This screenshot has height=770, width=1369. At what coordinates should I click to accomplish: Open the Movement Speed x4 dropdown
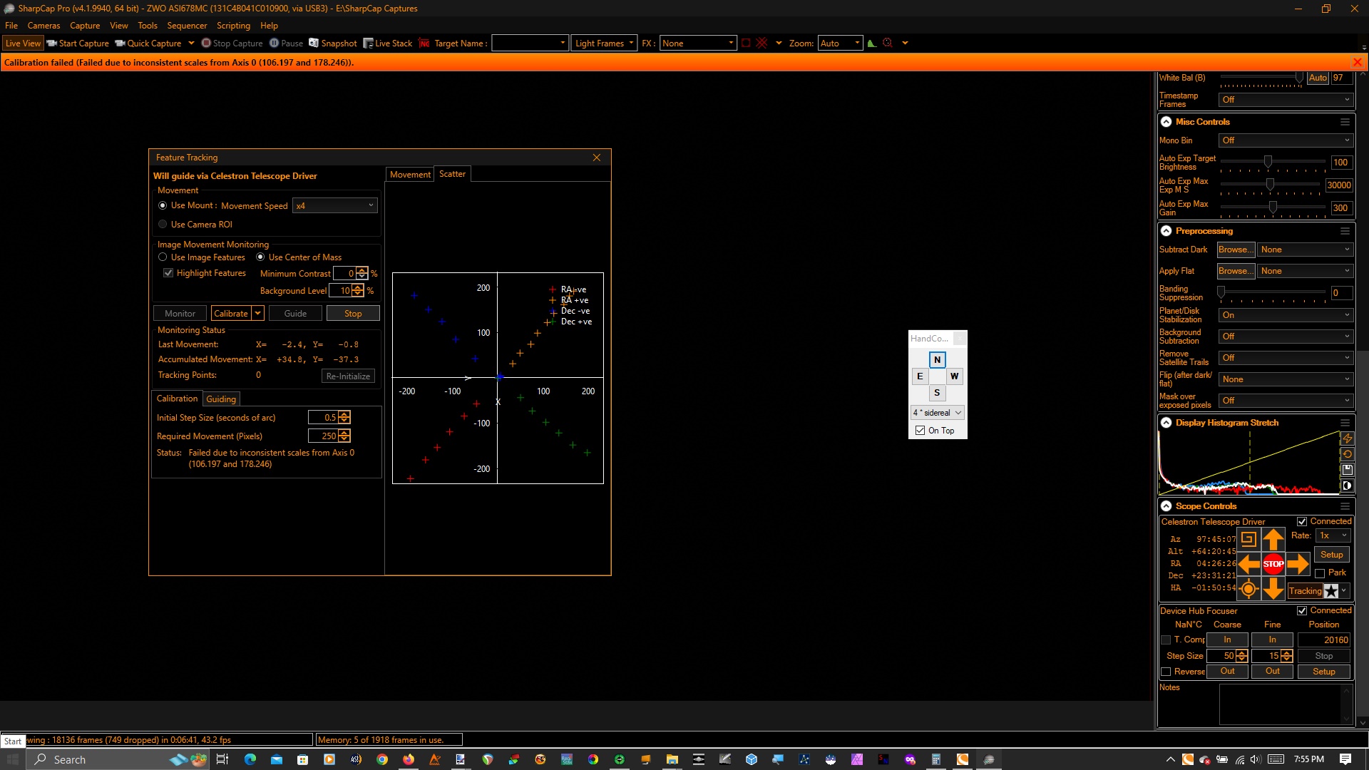334,205
